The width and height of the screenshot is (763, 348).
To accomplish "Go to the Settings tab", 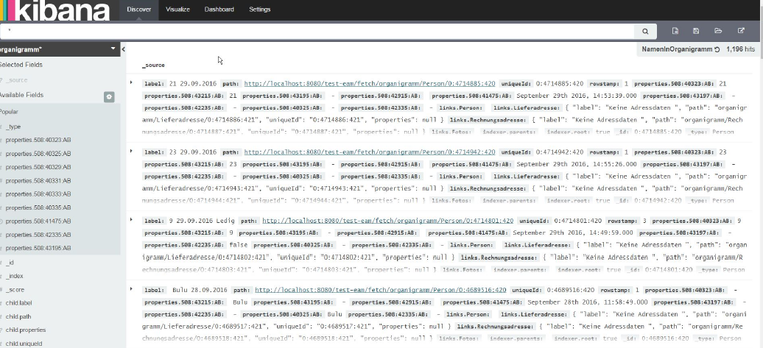I will 259,10.
